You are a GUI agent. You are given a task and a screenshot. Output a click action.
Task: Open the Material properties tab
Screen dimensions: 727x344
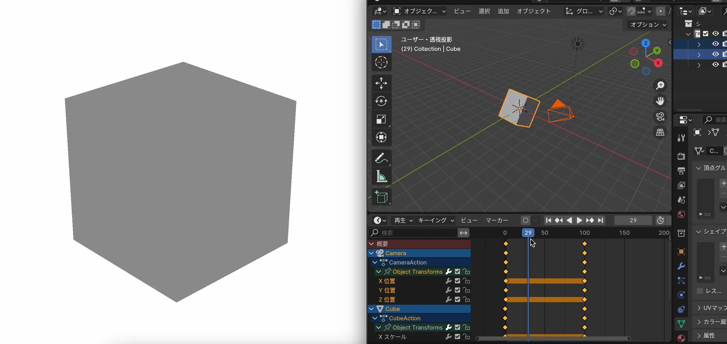pyautogui.click(x=681, y=338)
